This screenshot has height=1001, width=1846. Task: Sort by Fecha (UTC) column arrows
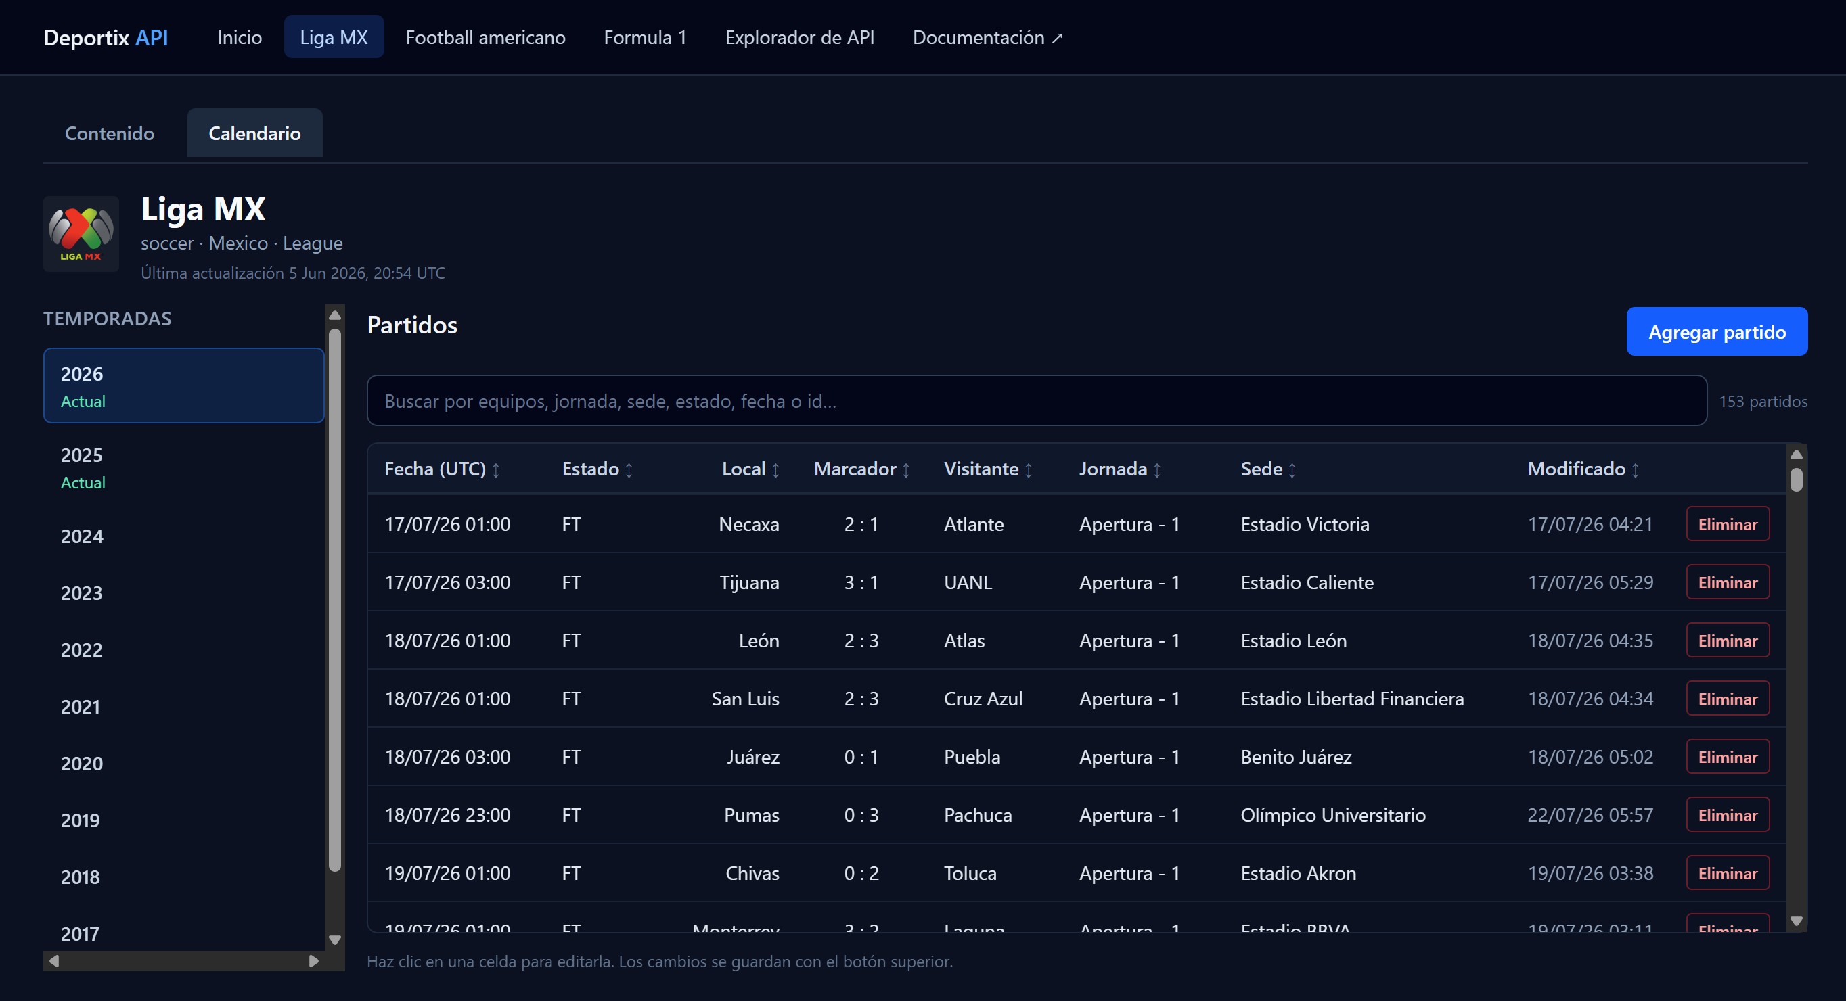[496, 469]
